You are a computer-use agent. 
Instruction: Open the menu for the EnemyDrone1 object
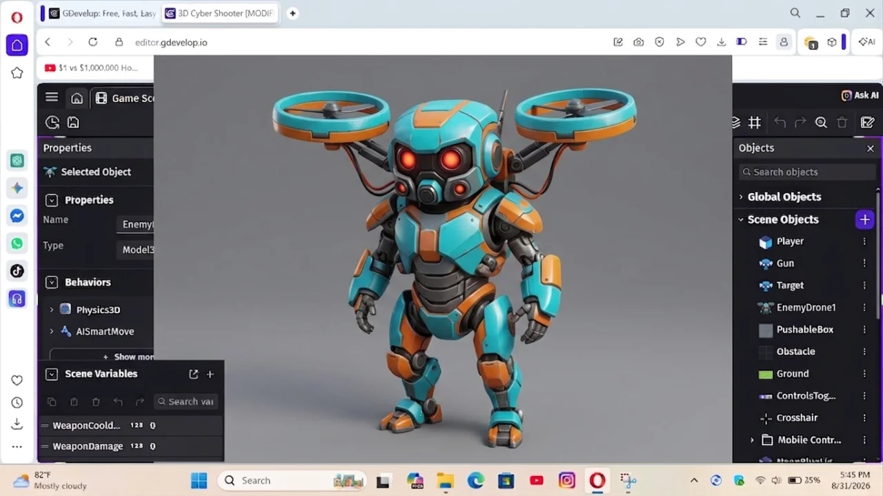(x=864, y=308)
